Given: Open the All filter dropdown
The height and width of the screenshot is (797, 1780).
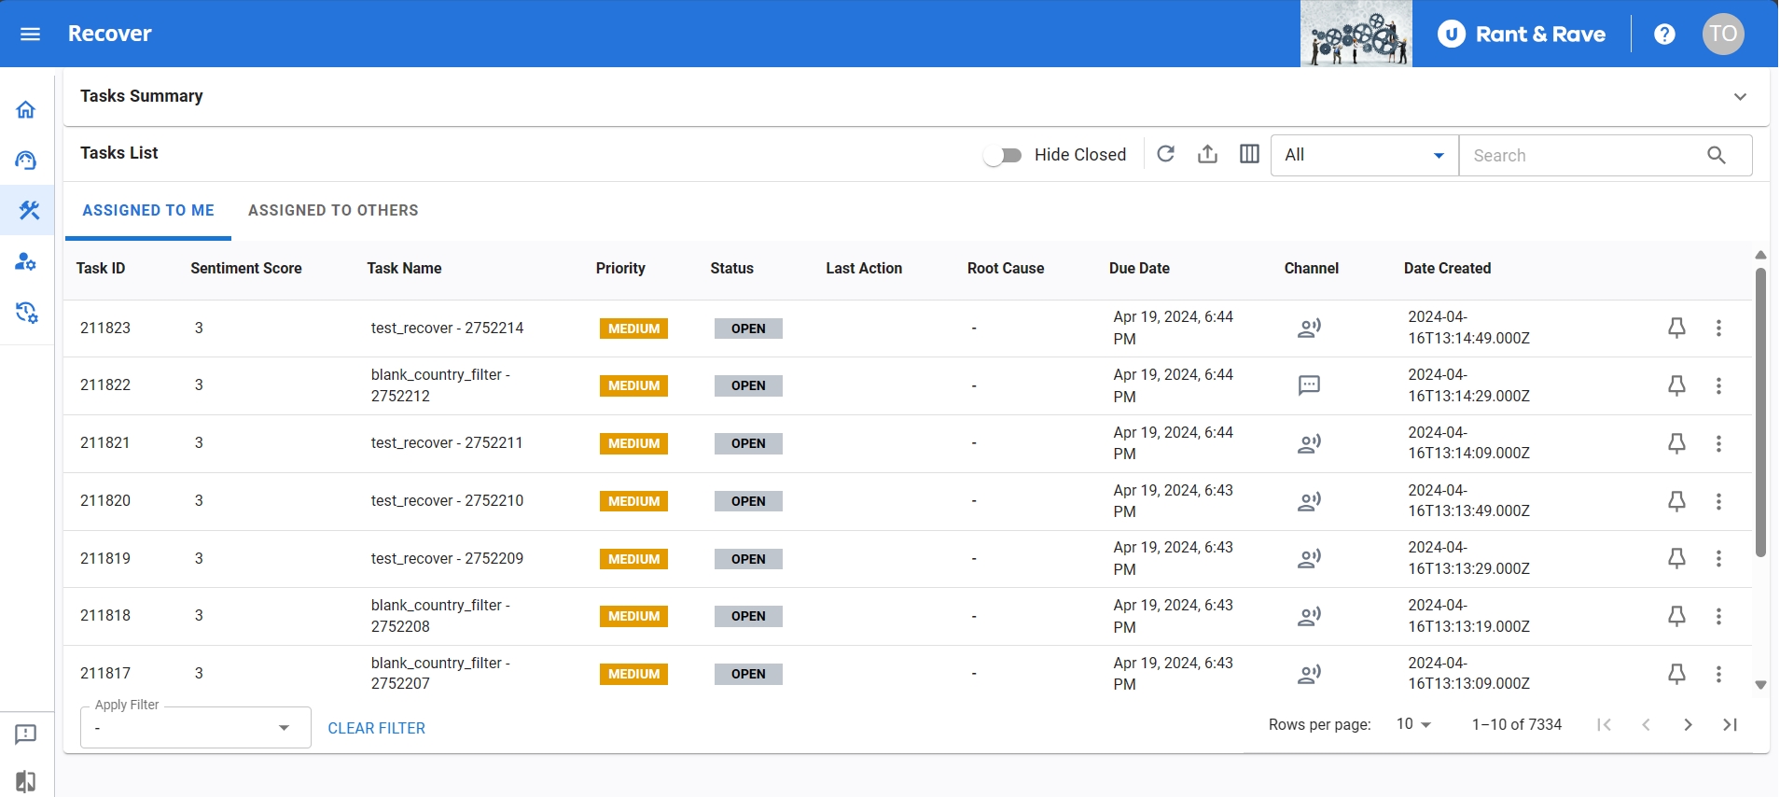Looking at the screenshot, I should click(x=1364, y=155).
